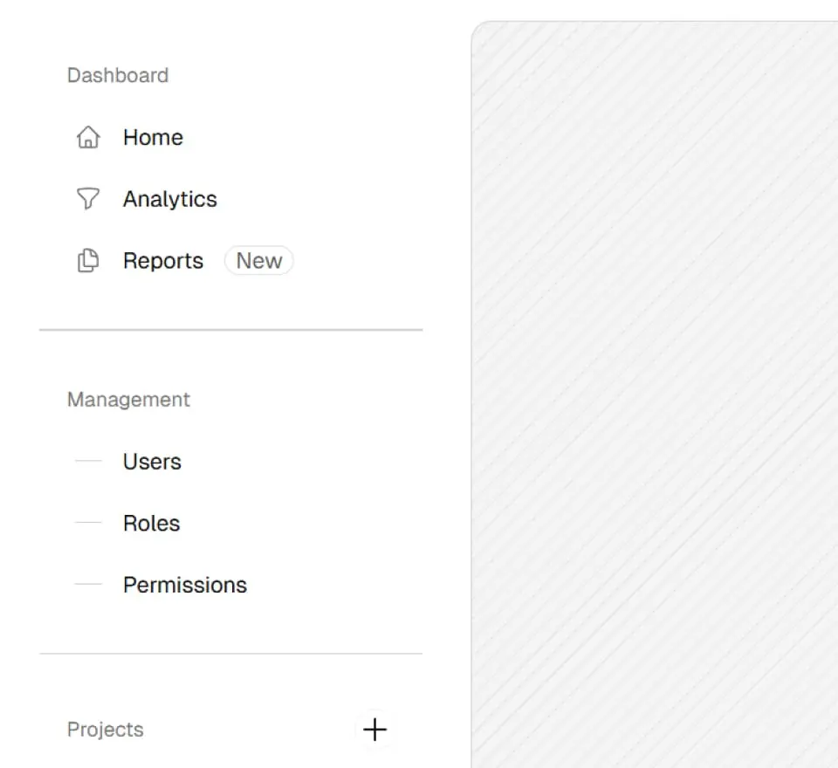
Task: Open the Reports text label
Action: click(163, 261)
